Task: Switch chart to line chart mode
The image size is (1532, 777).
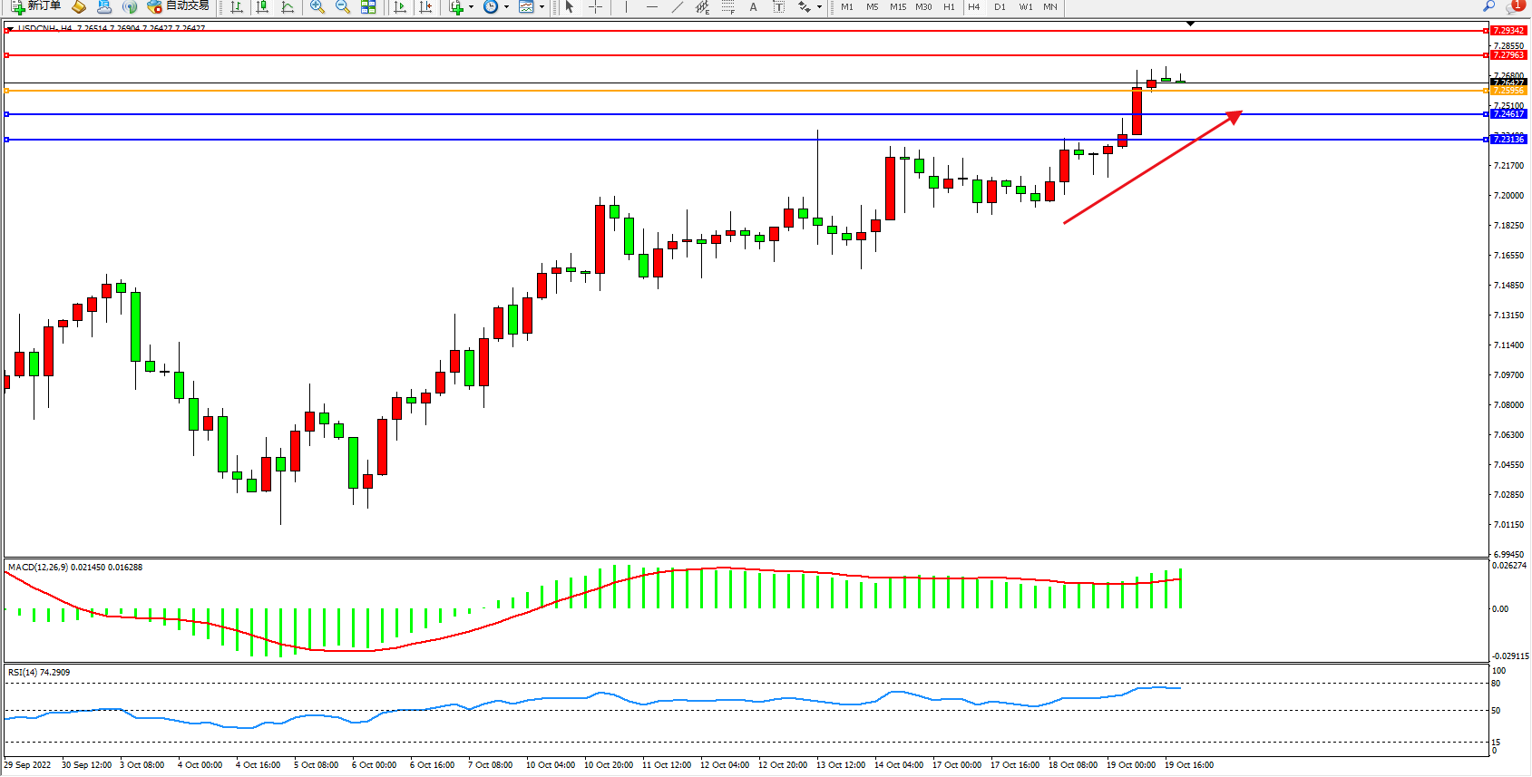Action: tap(288, 7)
